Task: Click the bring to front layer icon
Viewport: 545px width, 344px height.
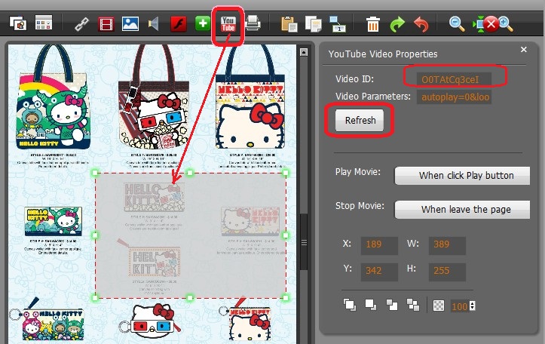Action: coord(349,305)
